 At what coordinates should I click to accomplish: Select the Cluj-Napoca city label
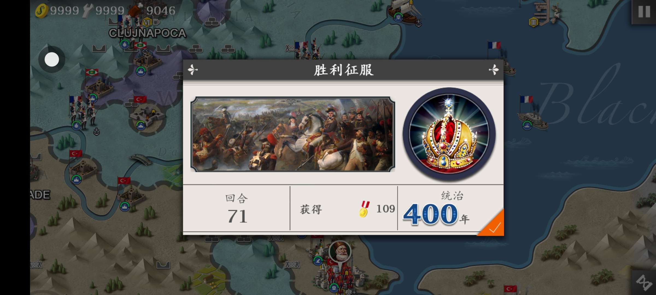click(x=147, y=33)
